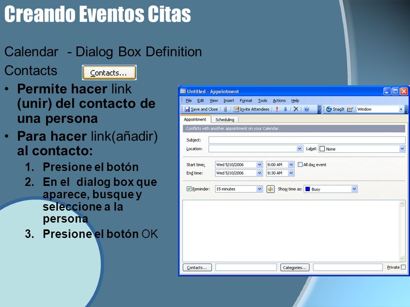
Task: Click the notes scrollbar down arrow
Action: point(402,258)
